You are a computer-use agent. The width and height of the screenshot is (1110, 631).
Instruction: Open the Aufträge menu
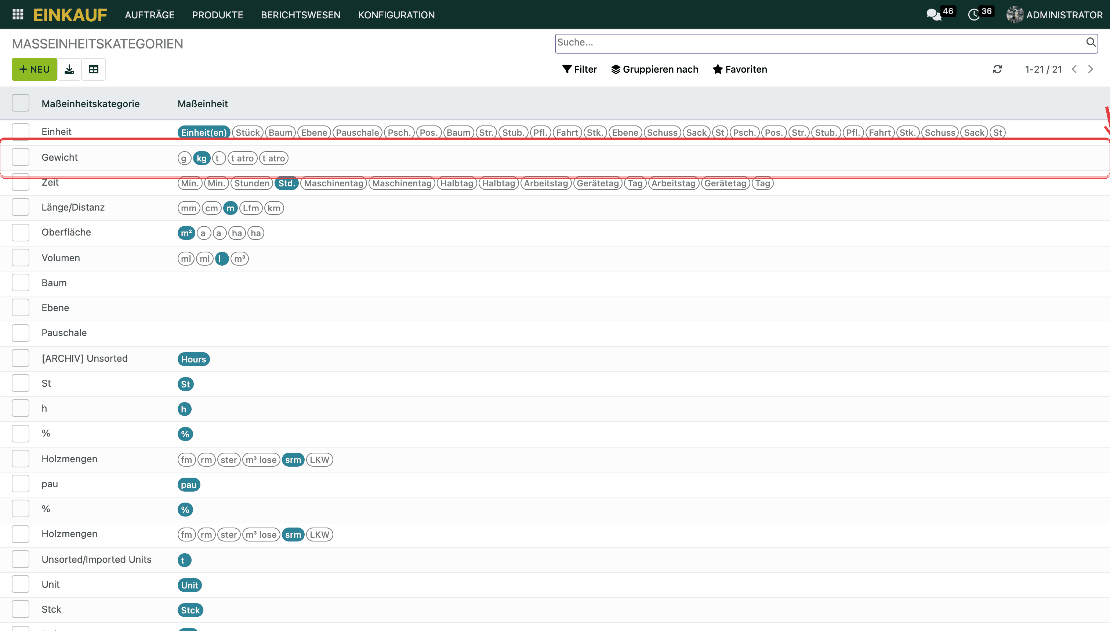150,15
